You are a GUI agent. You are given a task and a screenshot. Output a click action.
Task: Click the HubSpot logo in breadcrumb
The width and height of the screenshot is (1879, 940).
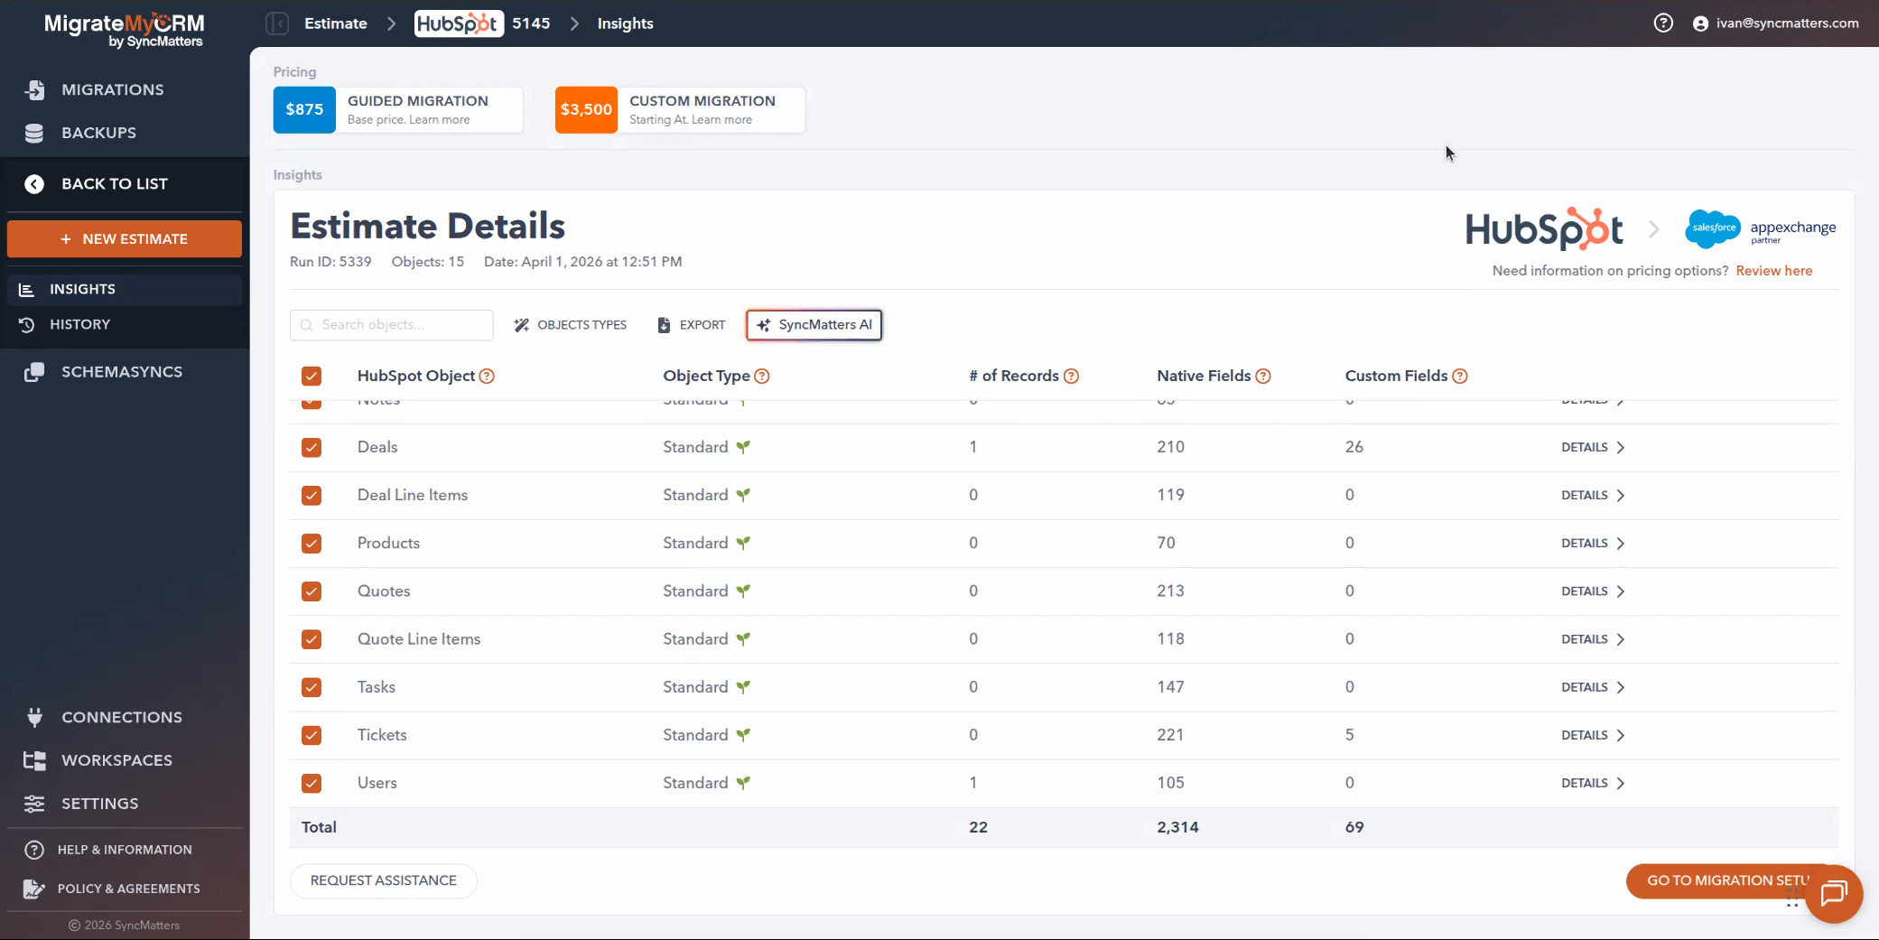(459, 23)
